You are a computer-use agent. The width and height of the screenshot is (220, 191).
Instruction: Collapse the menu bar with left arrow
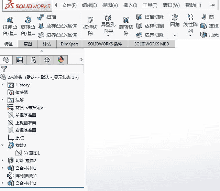[x=56, y=5]
